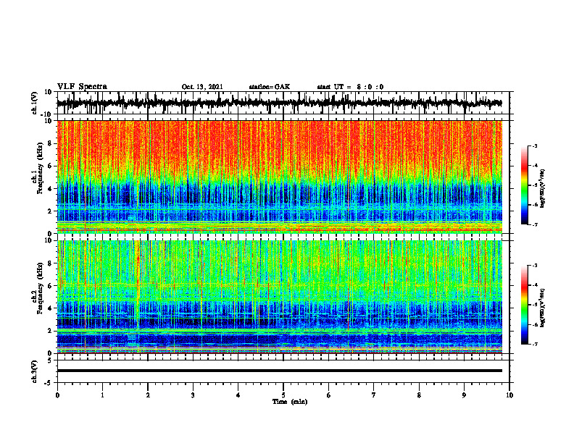Click the start UT = 8:0:0 text

click(350, 87)
